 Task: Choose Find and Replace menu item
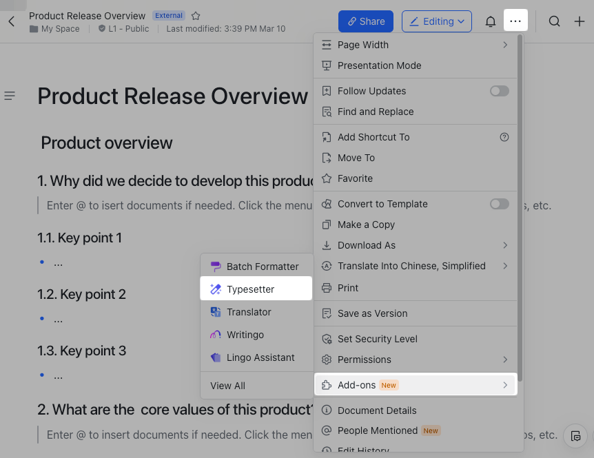click(376, 112)
